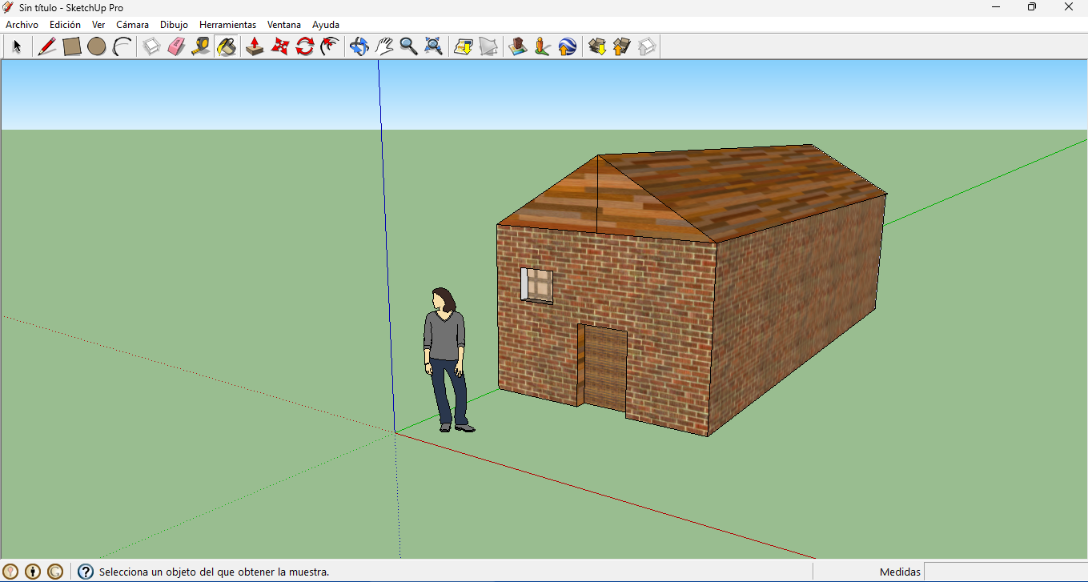
Task: Open the Instructor help question mark icon
Action: [x=86, y=572]
